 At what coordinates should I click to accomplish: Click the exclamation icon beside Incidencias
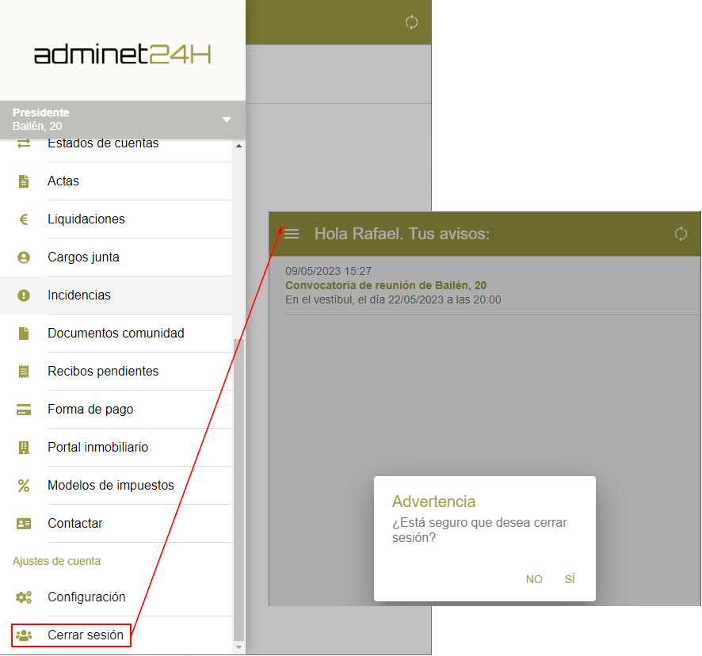[24, 296]
